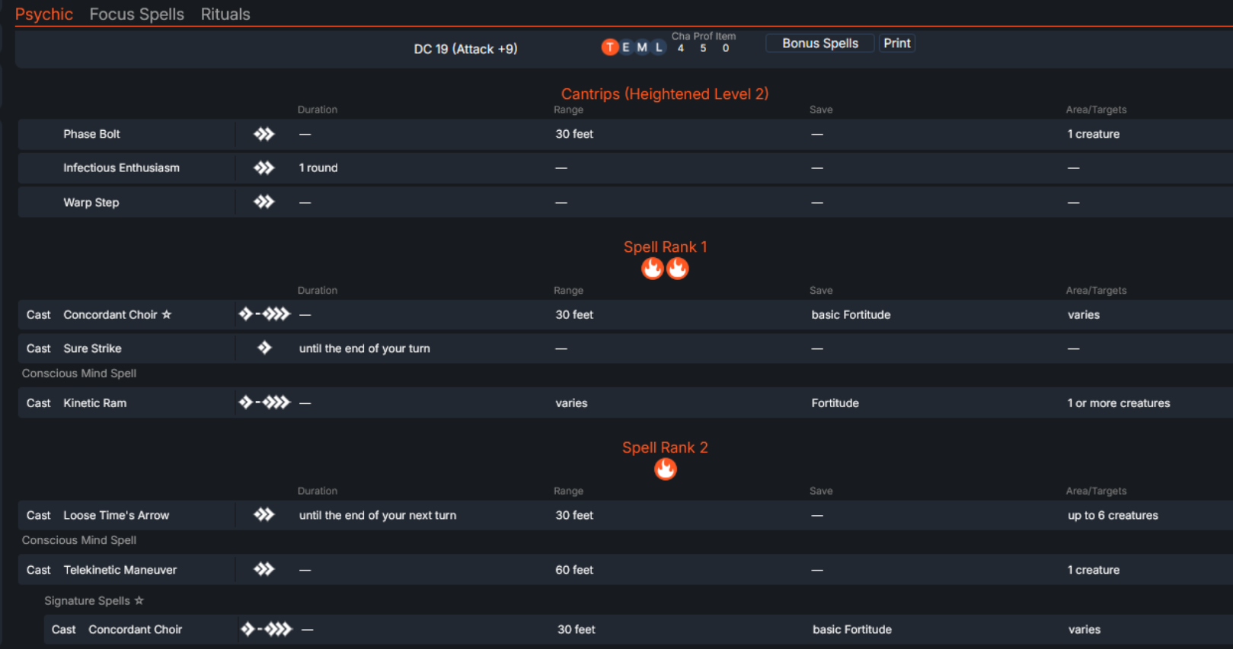The width and height of the screenshot is (1233, 649).
Task: Open the Loose Time's Arrow spell name
Action: click(117, 515)
